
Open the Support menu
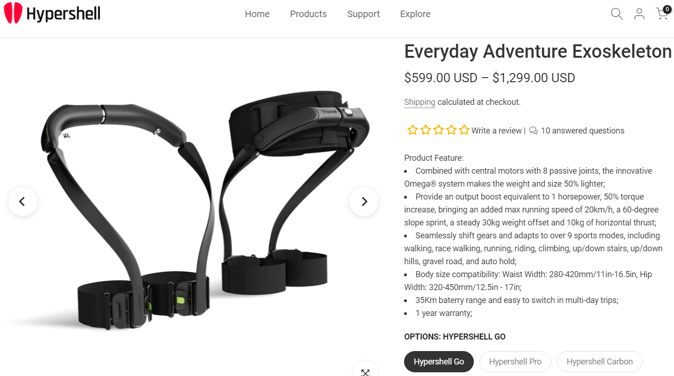coord(363,14)
